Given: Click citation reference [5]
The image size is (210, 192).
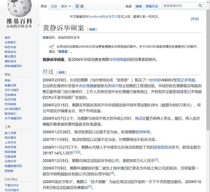Looking at the screenshot, I should pyautogui.click(x=90, y=187).
